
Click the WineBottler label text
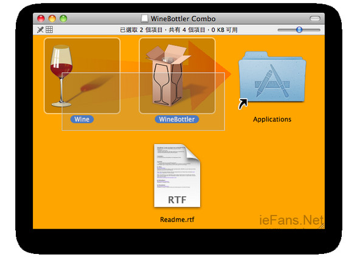tap(177, 119)
